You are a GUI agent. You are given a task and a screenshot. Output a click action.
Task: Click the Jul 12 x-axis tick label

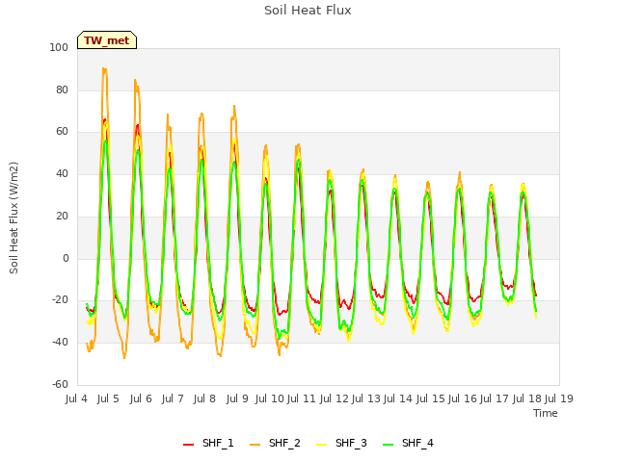click(335, 398)
